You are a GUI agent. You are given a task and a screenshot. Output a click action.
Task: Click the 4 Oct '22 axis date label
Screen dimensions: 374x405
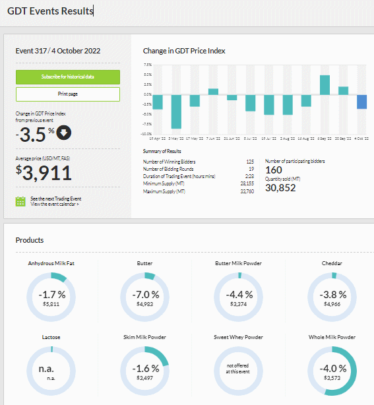(x=361, y=139)
